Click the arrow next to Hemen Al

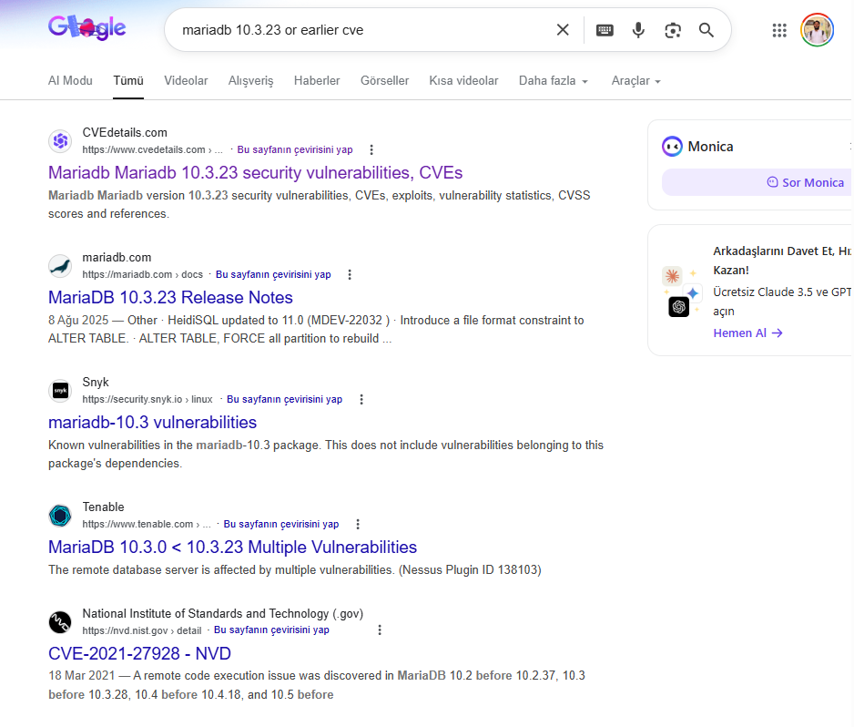(778, 333)
